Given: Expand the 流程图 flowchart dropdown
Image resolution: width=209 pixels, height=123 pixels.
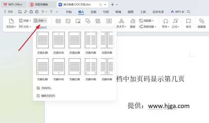Looking at the screenshot, I should [153, 21].
